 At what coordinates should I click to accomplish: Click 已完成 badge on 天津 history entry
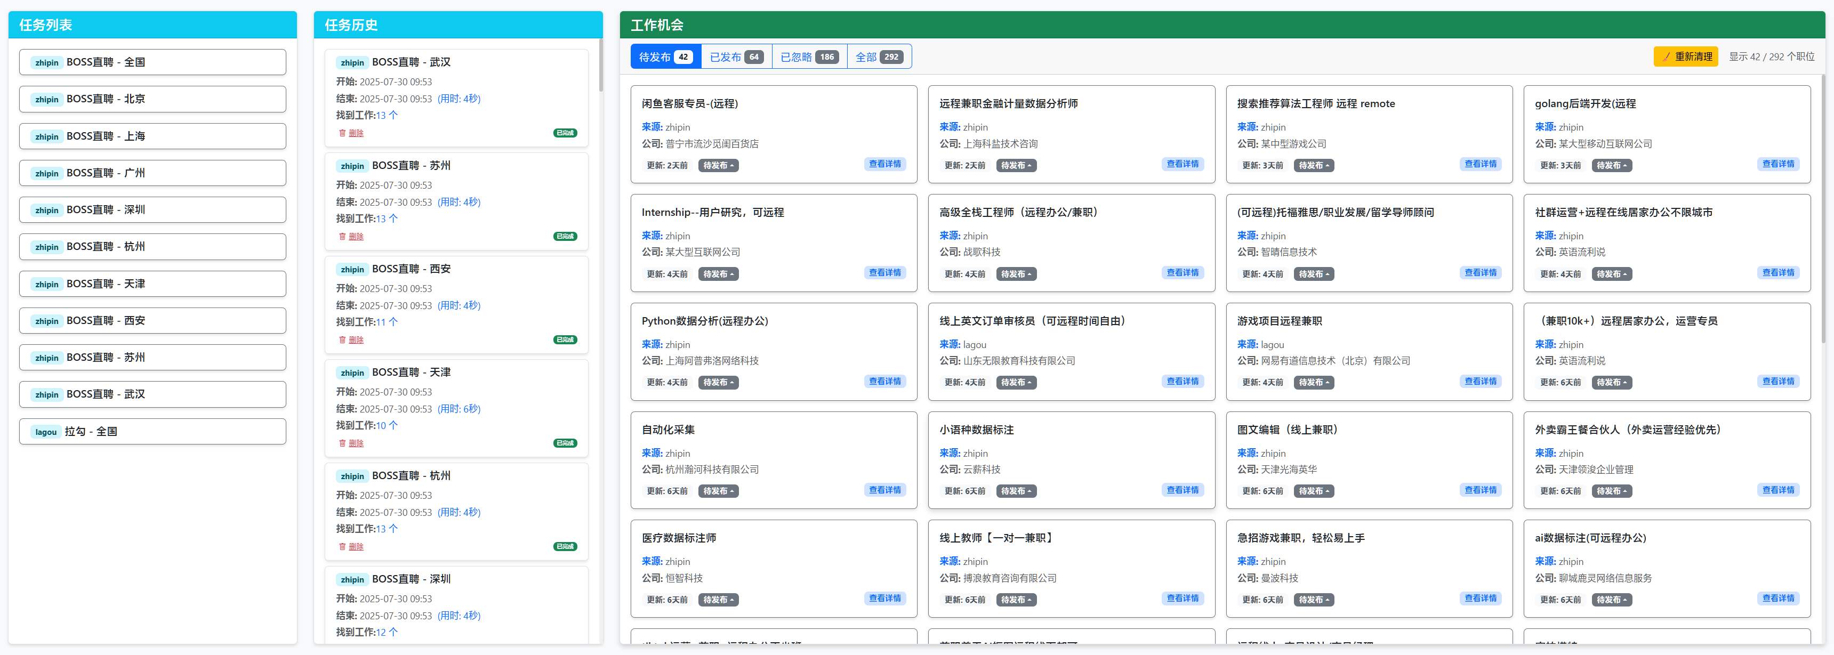(565, 443)
